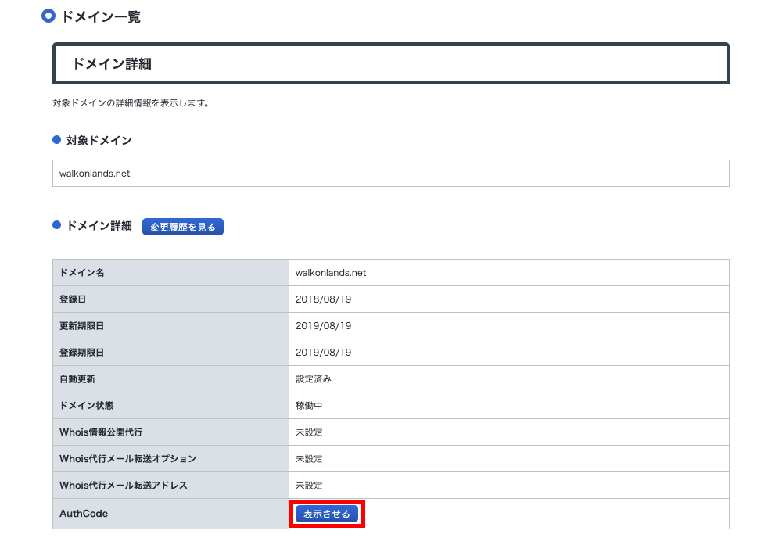Click the ドメイン状態 value 稼働中
775x552 pixels.
pyautogui.click(x=309, y=406)
